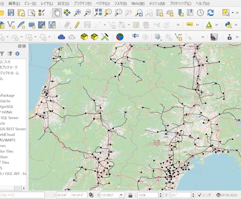Toggle the Render checkbox in status bar
Image resolution: width=241 pixels, height=199 pixels.
[x=200, y=195]
